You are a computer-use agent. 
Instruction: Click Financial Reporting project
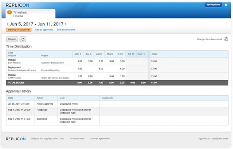(x=50, y=70)
